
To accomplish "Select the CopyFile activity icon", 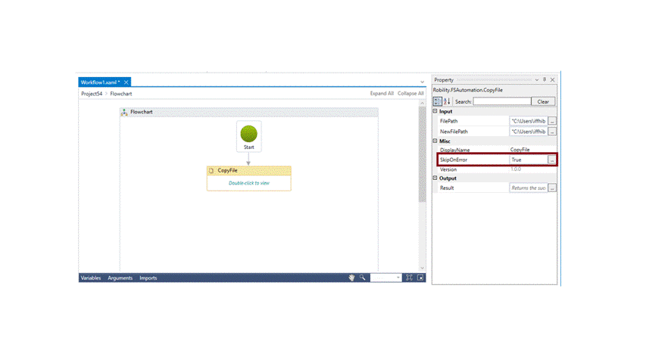I will pos(211,171).
